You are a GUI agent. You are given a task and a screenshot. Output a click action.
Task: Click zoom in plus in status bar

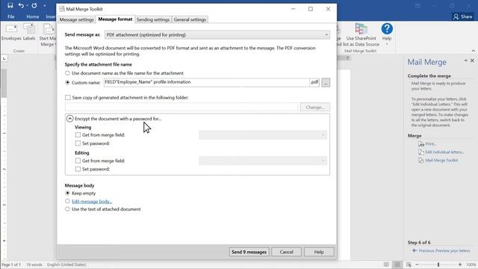coord(460,265)
